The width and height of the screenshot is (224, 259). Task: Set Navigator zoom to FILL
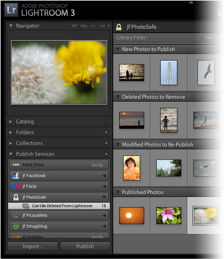point(84,26)
